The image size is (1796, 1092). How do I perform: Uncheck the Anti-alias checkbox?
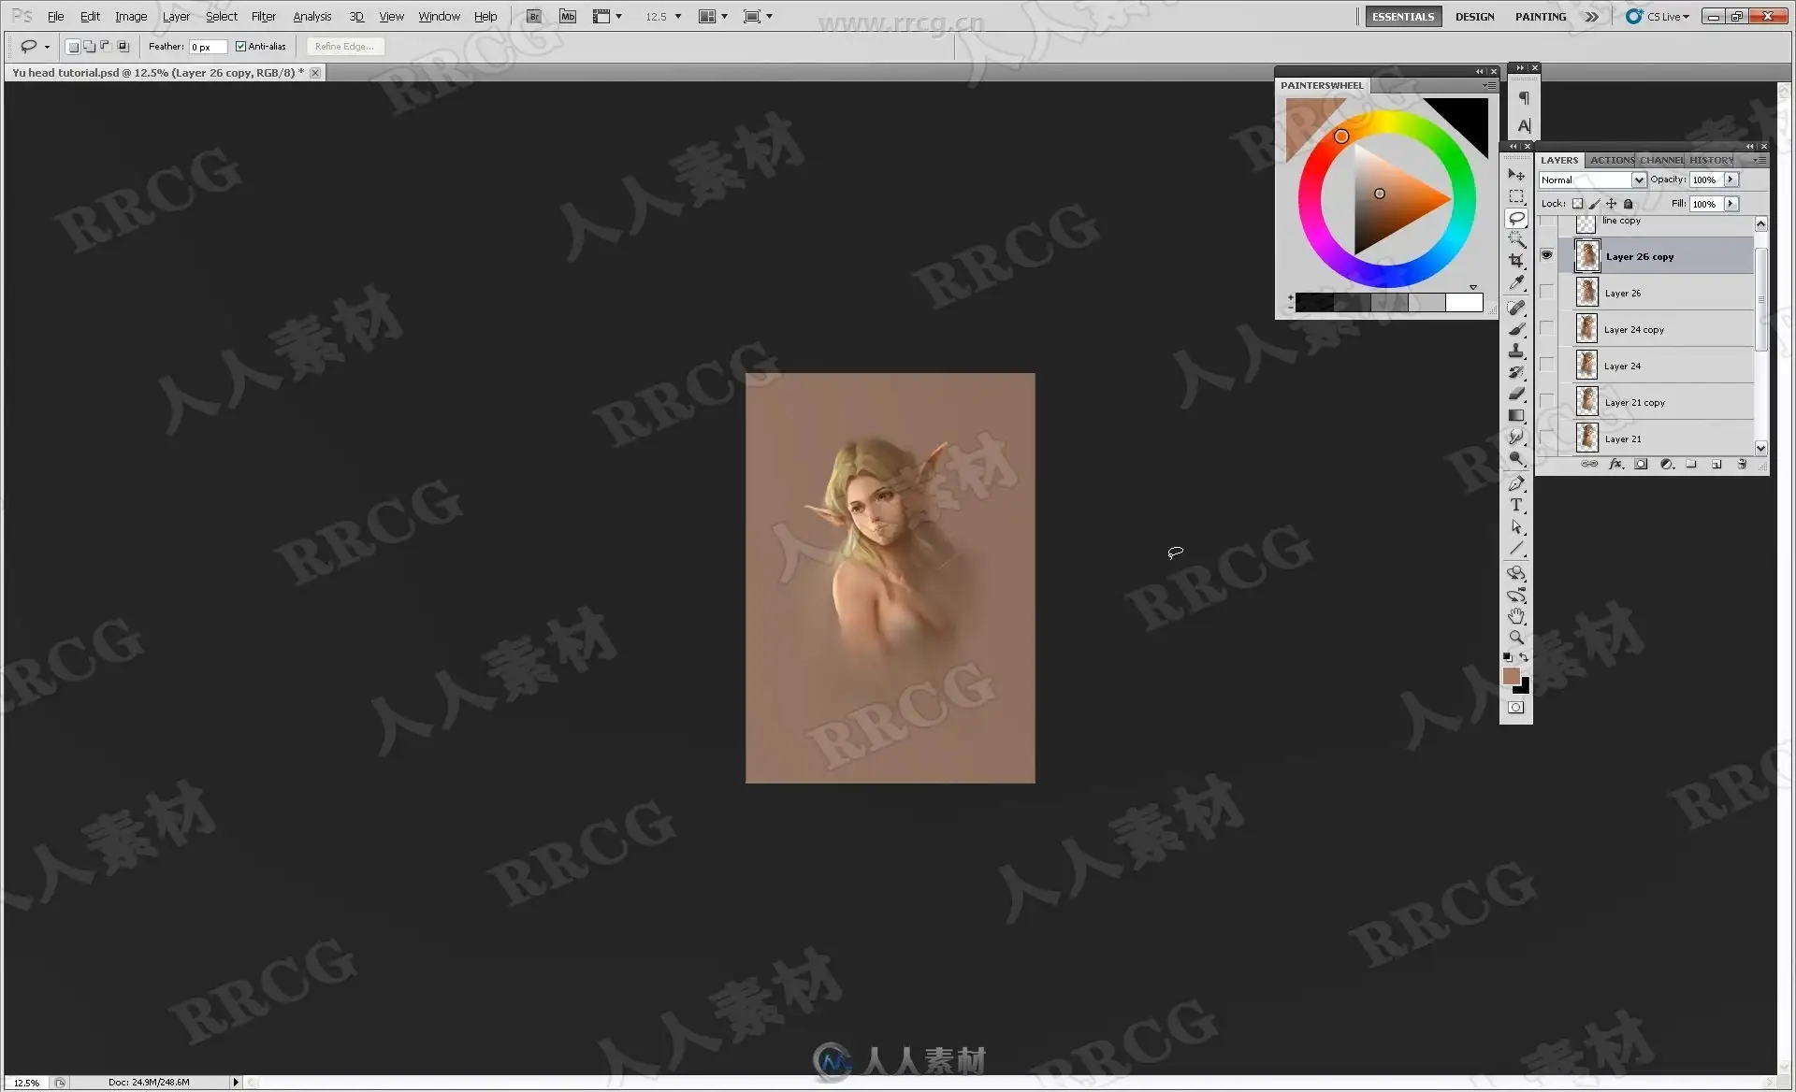tap(240, 46)
